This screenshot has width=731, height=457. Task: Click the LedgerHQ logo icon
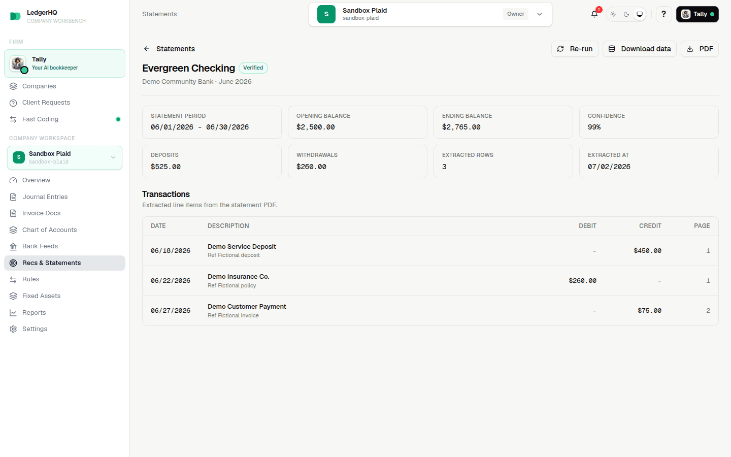point(15,16)
